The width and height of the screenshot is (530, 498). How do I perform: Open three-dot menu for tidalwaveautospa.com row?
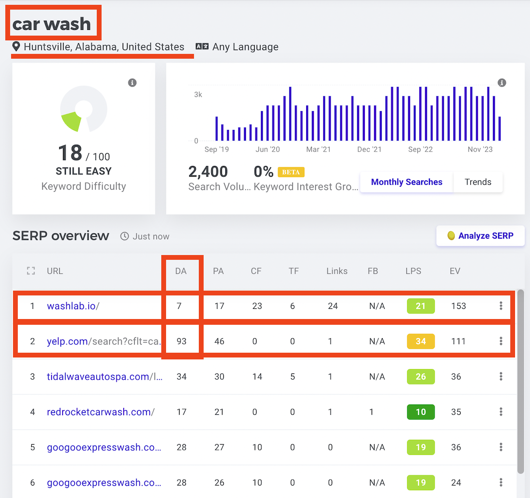point(501,376)
